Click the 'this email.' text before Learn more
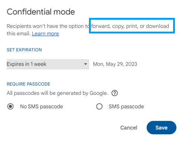The image size is (182, 141). pyautogui.click(x=19, y=33)
